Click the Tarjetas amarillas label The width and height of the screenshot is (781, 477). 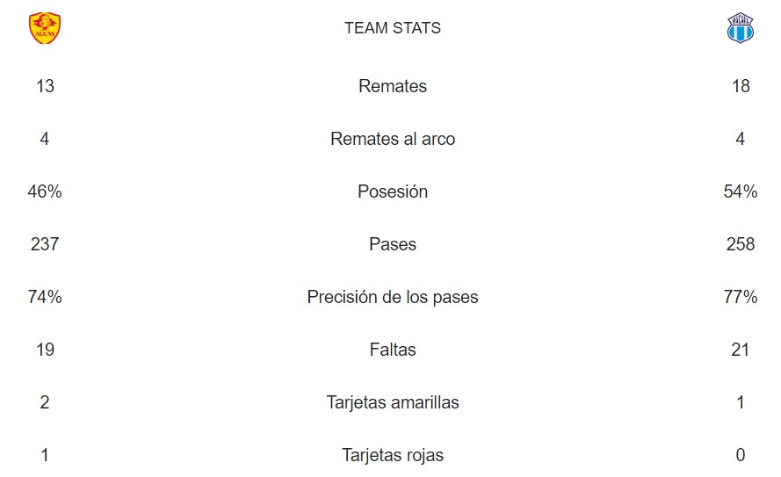[393, 402]
